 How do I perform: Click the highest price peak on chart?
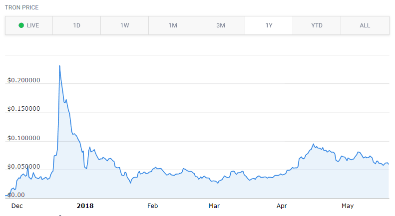[x=60, y=66]
